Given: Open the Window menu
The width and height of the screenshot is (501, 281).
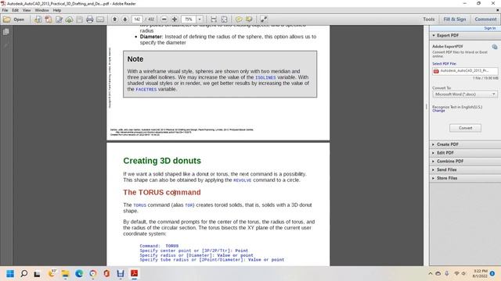Looking at the screenshot, I should click(41, 10).
